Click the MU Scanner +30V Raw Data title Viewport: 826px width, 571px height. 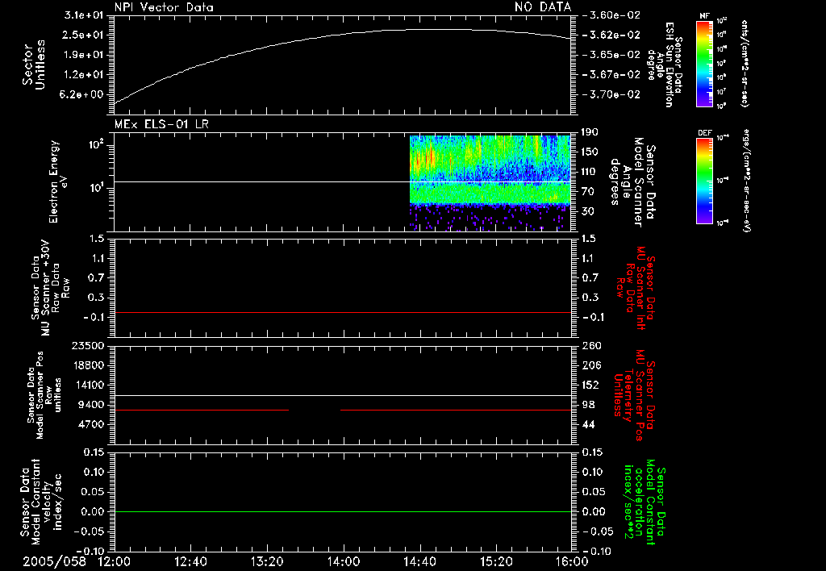pos(50,288)
